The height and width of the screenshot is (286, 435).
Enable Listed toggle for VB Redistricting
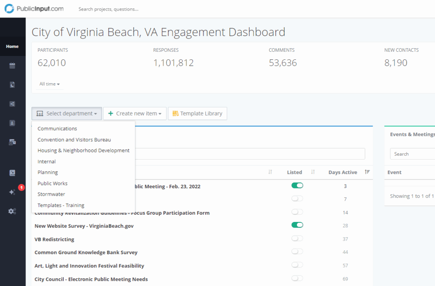coord(297,238)
